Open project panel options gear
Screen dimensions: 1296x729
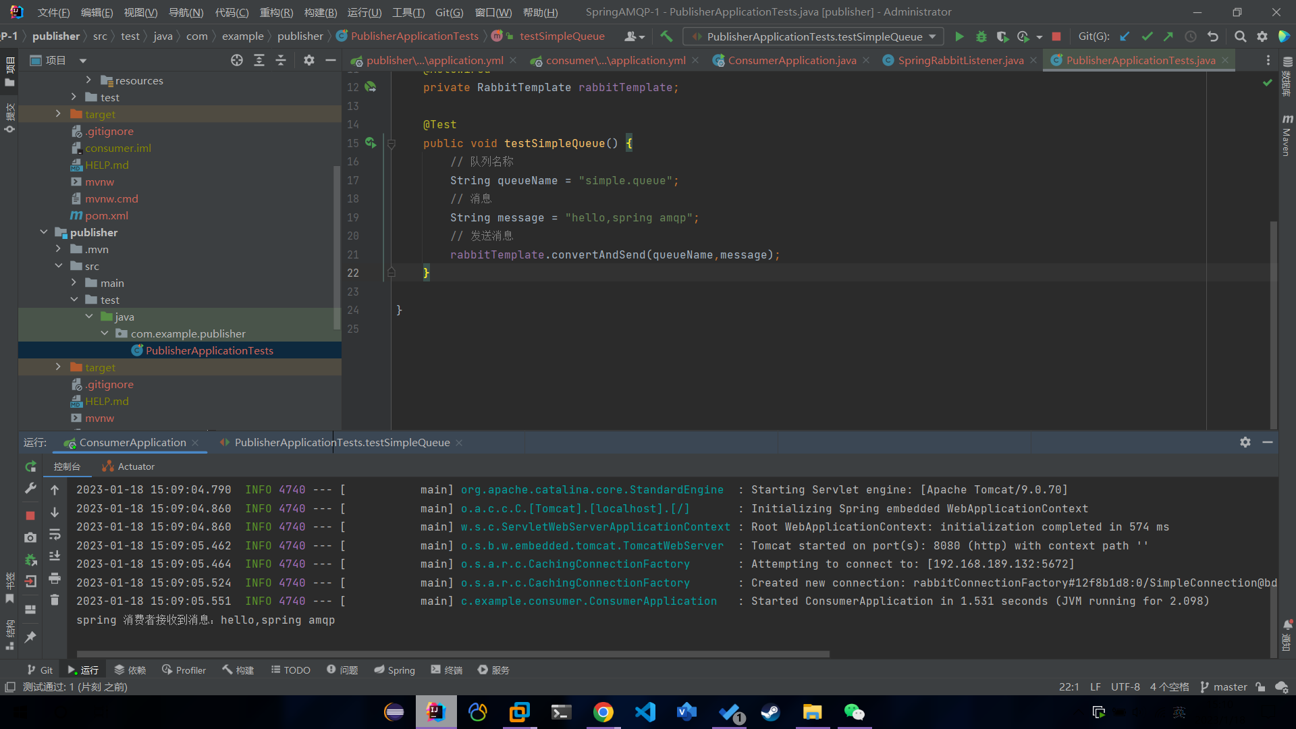(x=309, y=61)
